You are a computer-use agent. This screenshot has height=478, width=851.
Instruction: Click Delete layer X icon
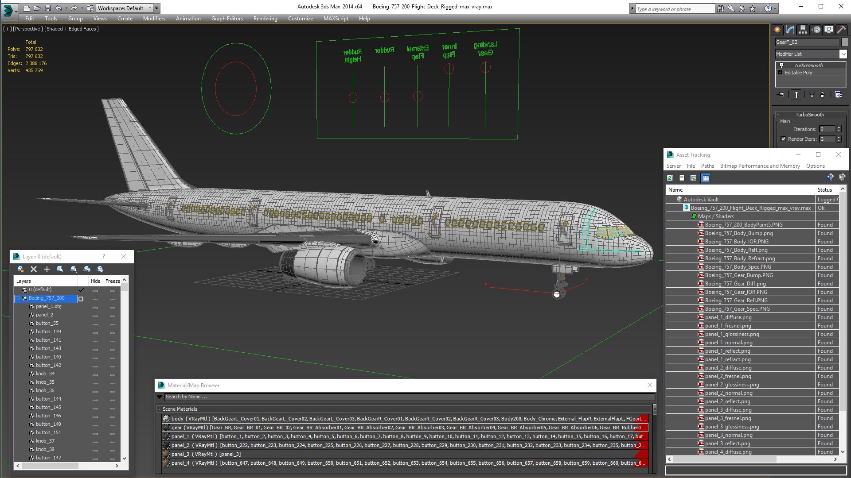tap(34, 269)
